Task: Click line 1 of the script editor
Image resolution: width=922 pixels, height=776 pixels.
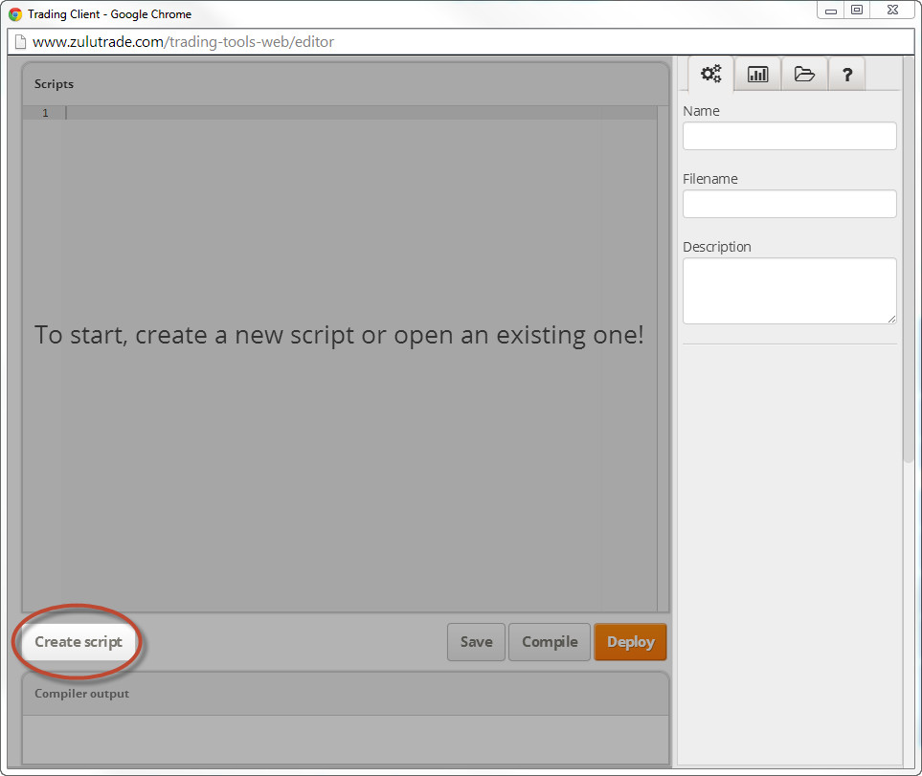Action: (x=340, y=113)
